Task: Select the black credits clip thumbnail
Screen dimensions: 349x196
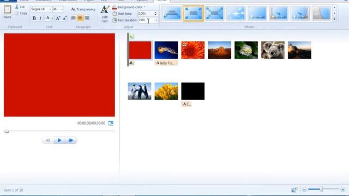Action: pyautogui.click(x=192, y=91)
